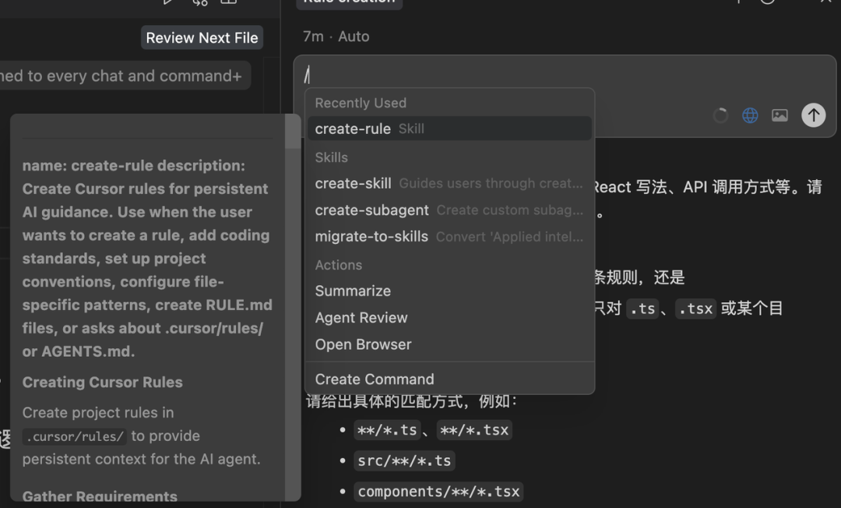Choose the Agent Review action
This screenshot has height=508, width=841.
[449, 318]
